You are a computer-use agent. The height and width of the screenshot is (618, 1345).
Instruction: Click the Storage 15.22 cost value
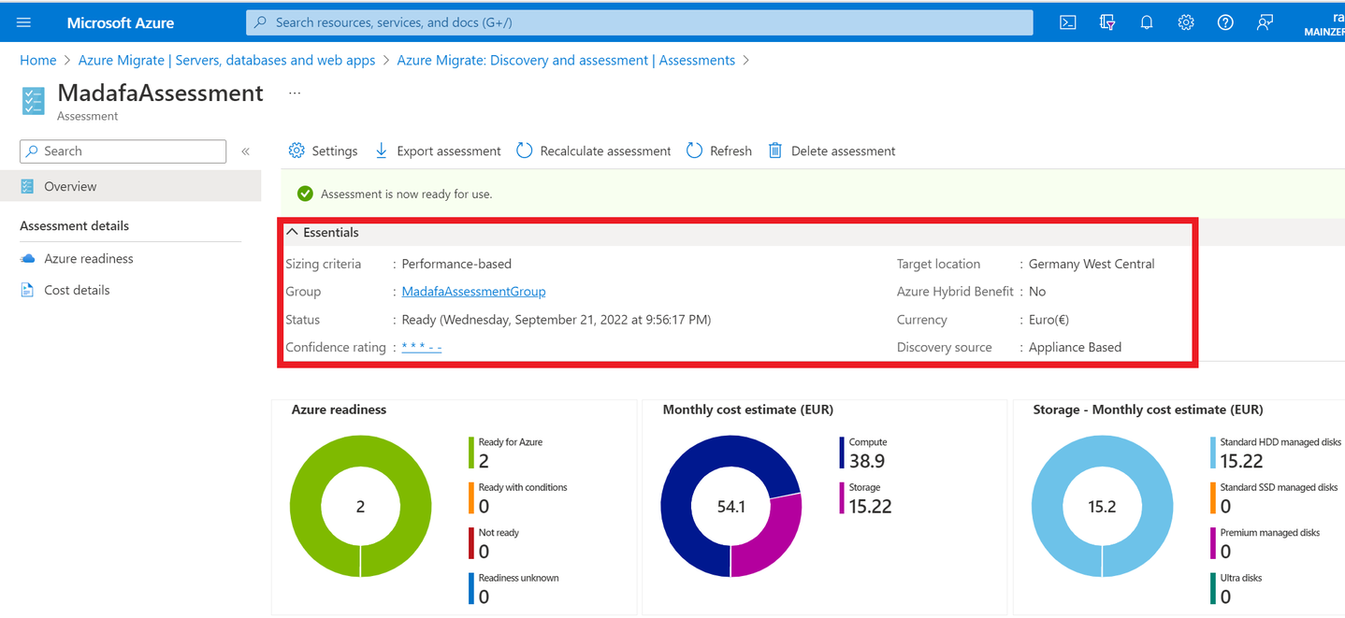(871, 507)
